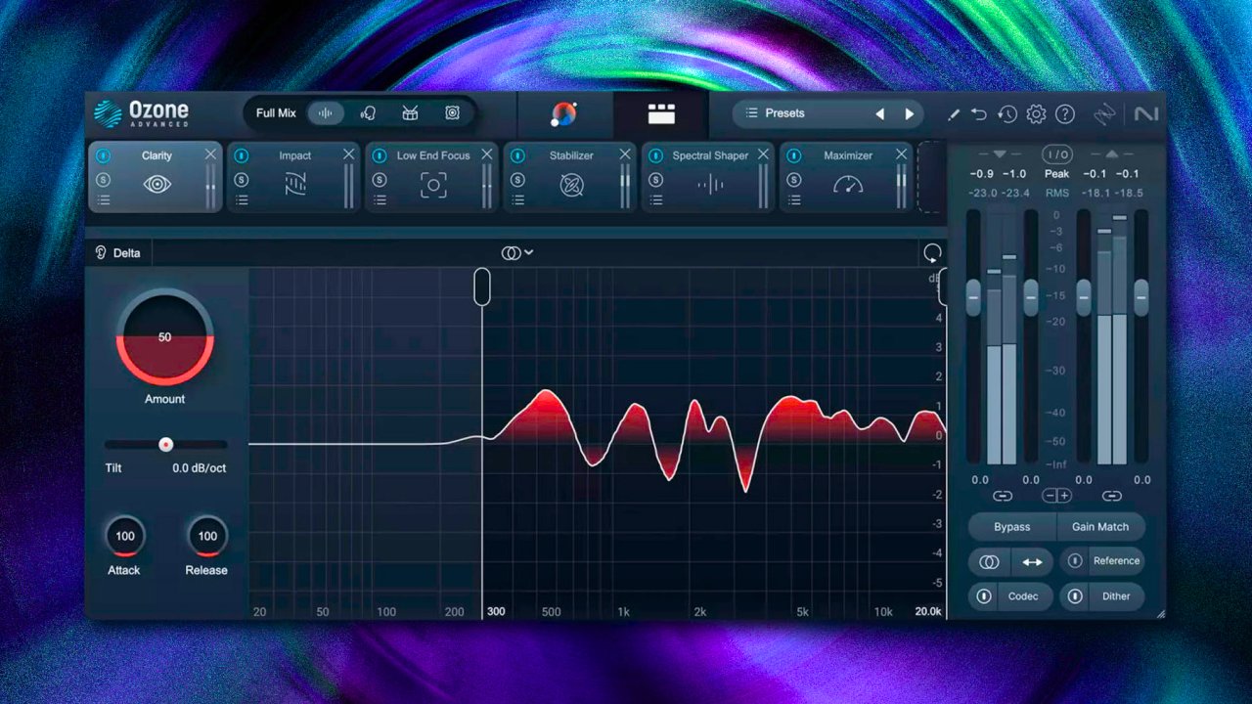This screenshot has width=1252, height=704.
Task: Open the Spectral Shaper waveform icon
Action: [710, 184]
